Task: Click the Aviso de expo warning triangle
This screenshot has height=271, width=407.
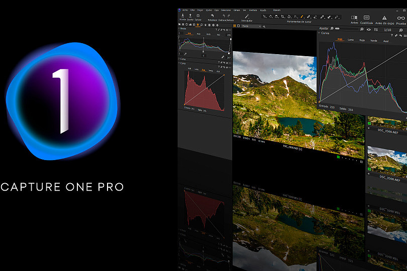Action: [384, 18]
